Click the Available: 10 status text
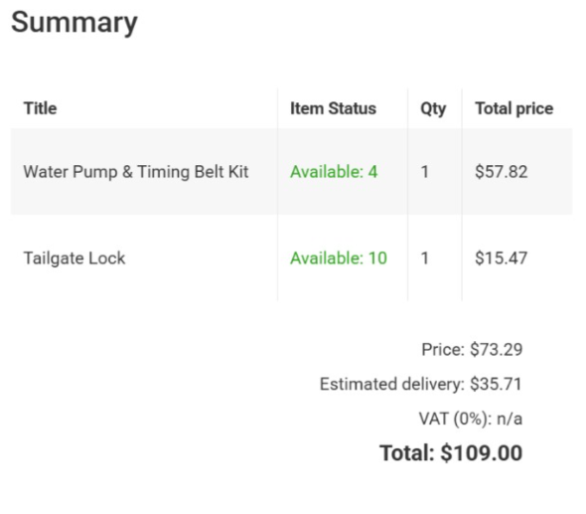This screenshot has height=514, width=586. click(339, 258)
